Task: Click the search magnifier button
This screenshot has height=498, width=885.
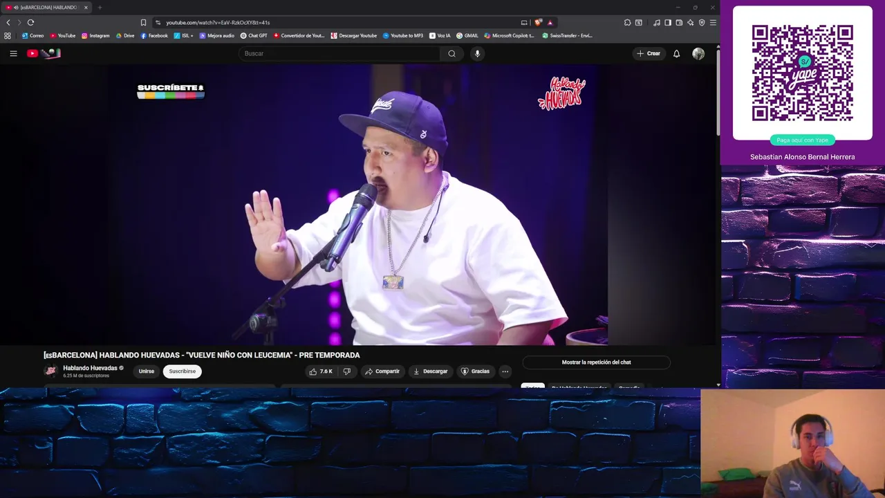Action: pos(451,53)
